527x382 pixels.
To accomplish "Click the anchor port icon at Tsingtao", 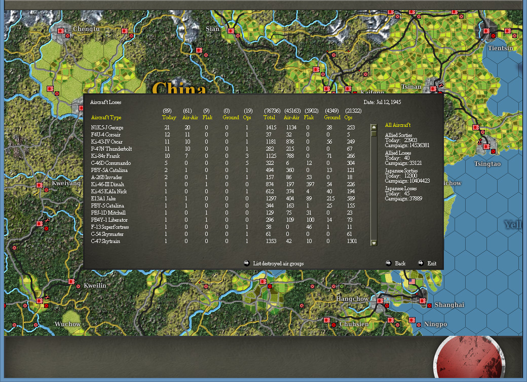I will (x=480, y=142).
